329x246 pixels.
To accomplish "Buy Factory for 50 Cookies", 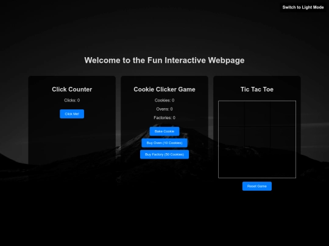I will 164,154.
